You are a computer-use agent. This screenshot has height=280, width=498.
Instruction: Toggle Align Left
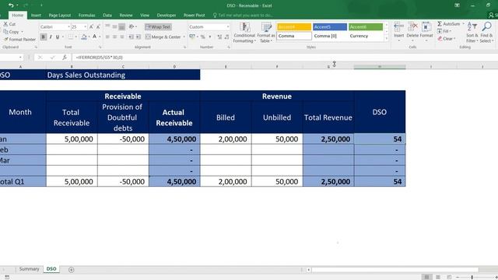point(107,37)
